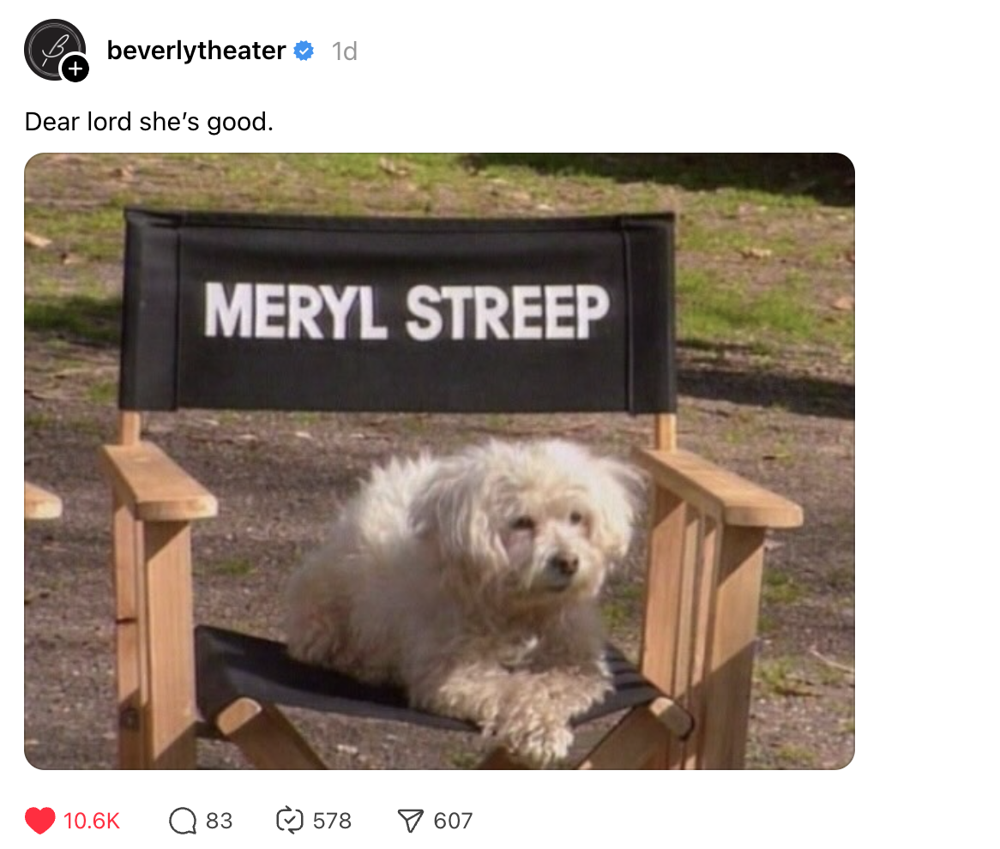Screen dimensions: 1000x849
Task: Select the caption "Dear lord she's good."
Action: 149,122
